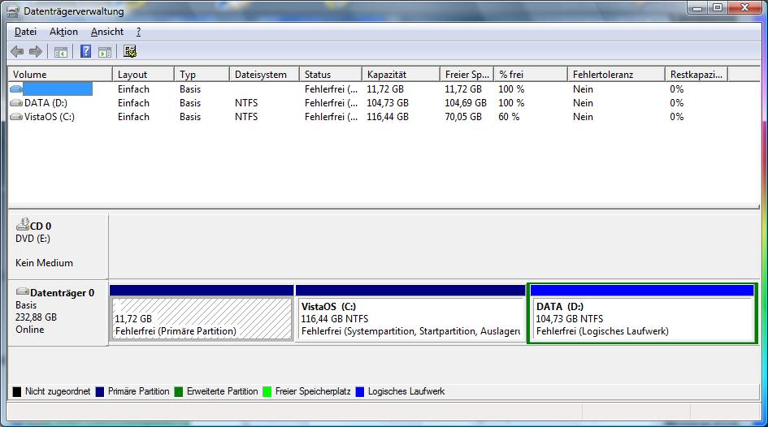Open the Aktion menu
This screenshot has height=427, width=768.
[63, 32]
